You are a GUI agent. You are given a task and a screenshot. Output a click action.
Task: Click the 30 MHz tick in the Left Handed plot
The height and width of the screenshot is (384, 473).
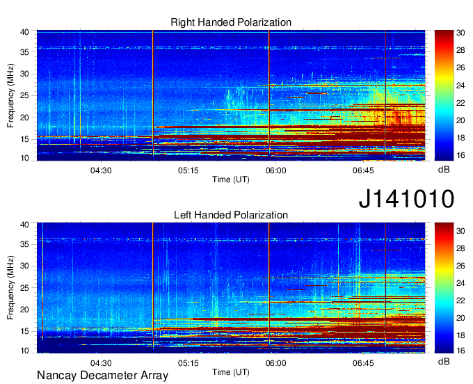pyautogui.click(x=24, y=266)
